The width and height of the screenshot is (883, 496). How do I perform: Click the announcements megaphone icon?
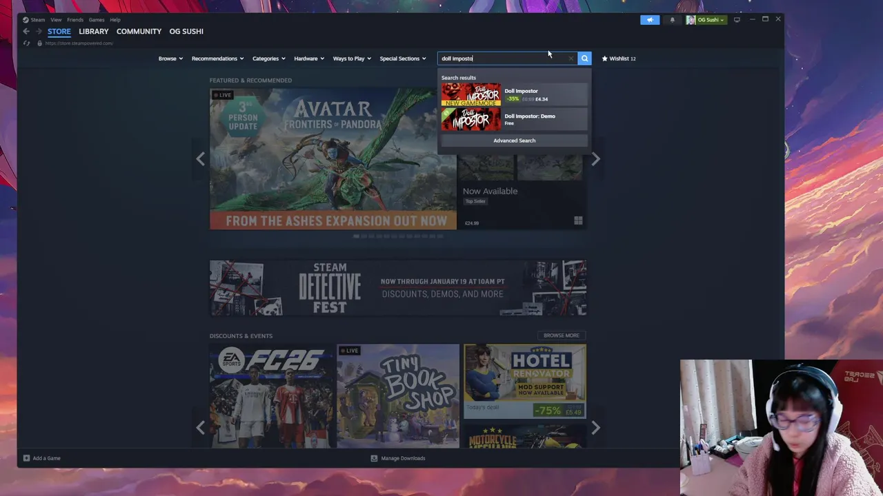pos(650,20)
